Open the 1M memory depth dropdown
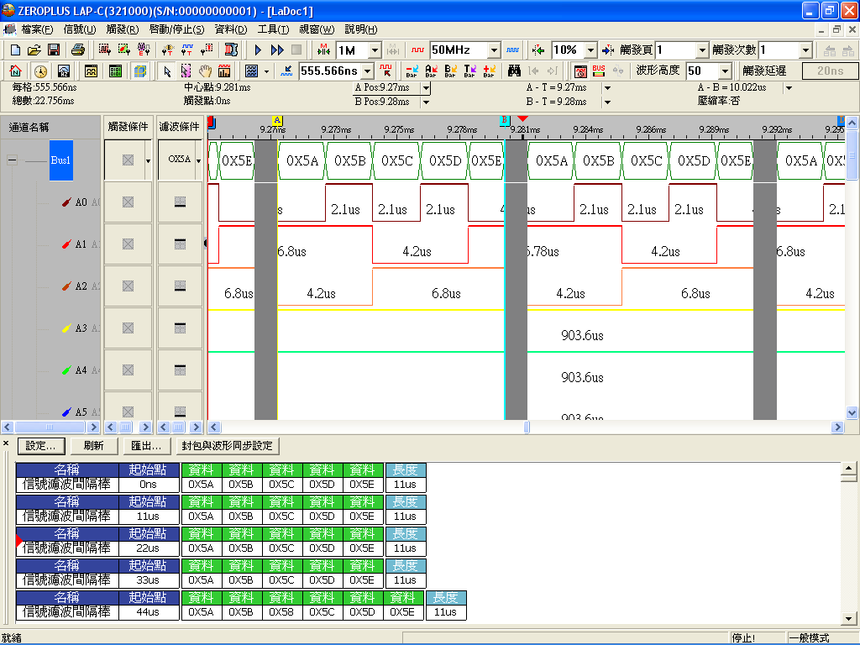Screen dimensions: 860x645 coord(375,50)
